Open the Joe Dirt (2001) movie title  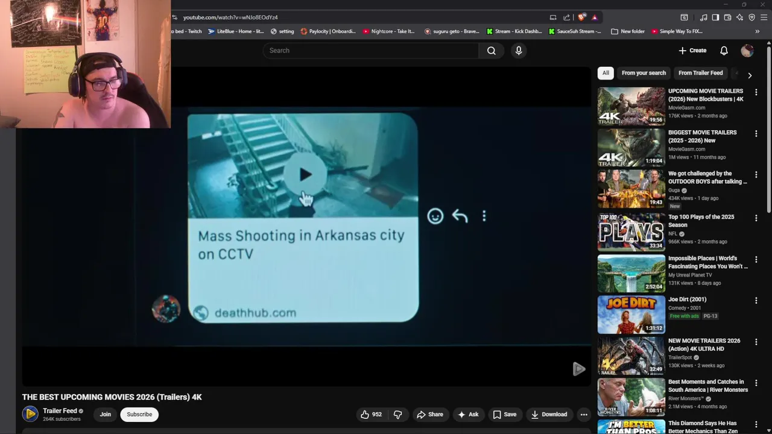pyautogui.click(x=687, y=300)
